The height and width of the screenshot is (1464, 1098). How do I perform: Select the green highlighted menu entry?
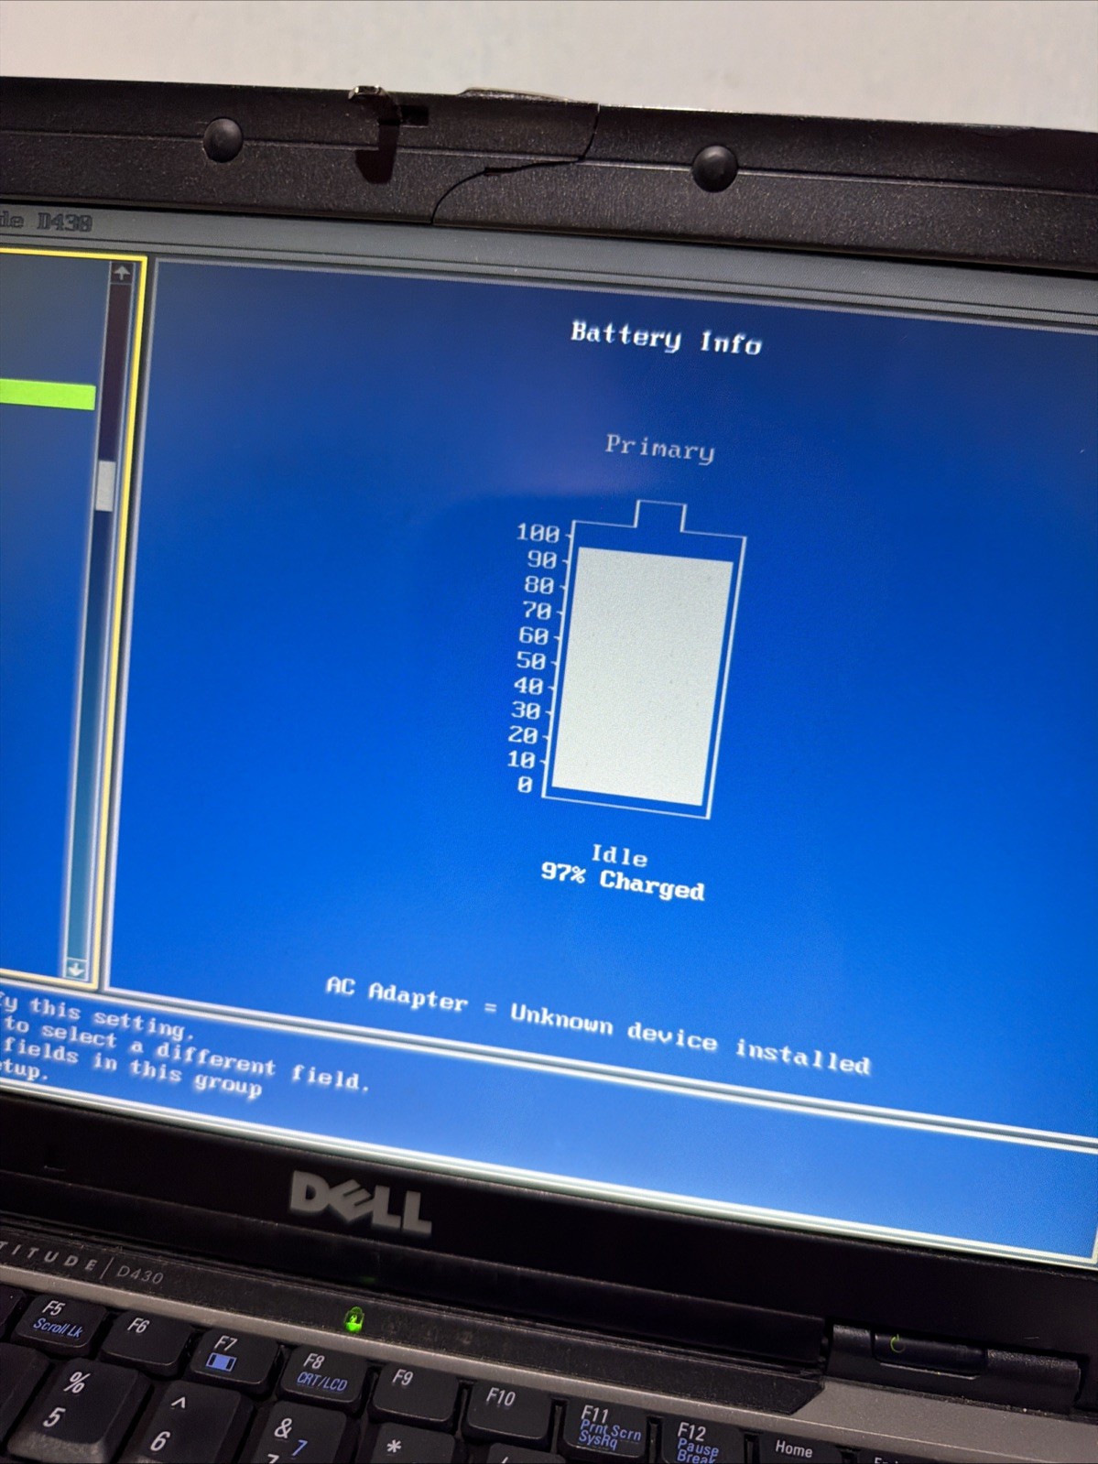47,395
